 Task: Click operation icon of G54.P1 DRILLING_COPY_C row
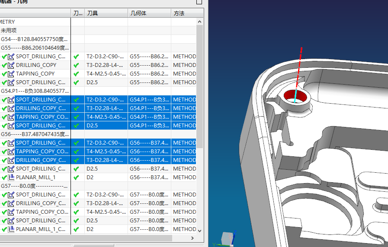[11, 108]
